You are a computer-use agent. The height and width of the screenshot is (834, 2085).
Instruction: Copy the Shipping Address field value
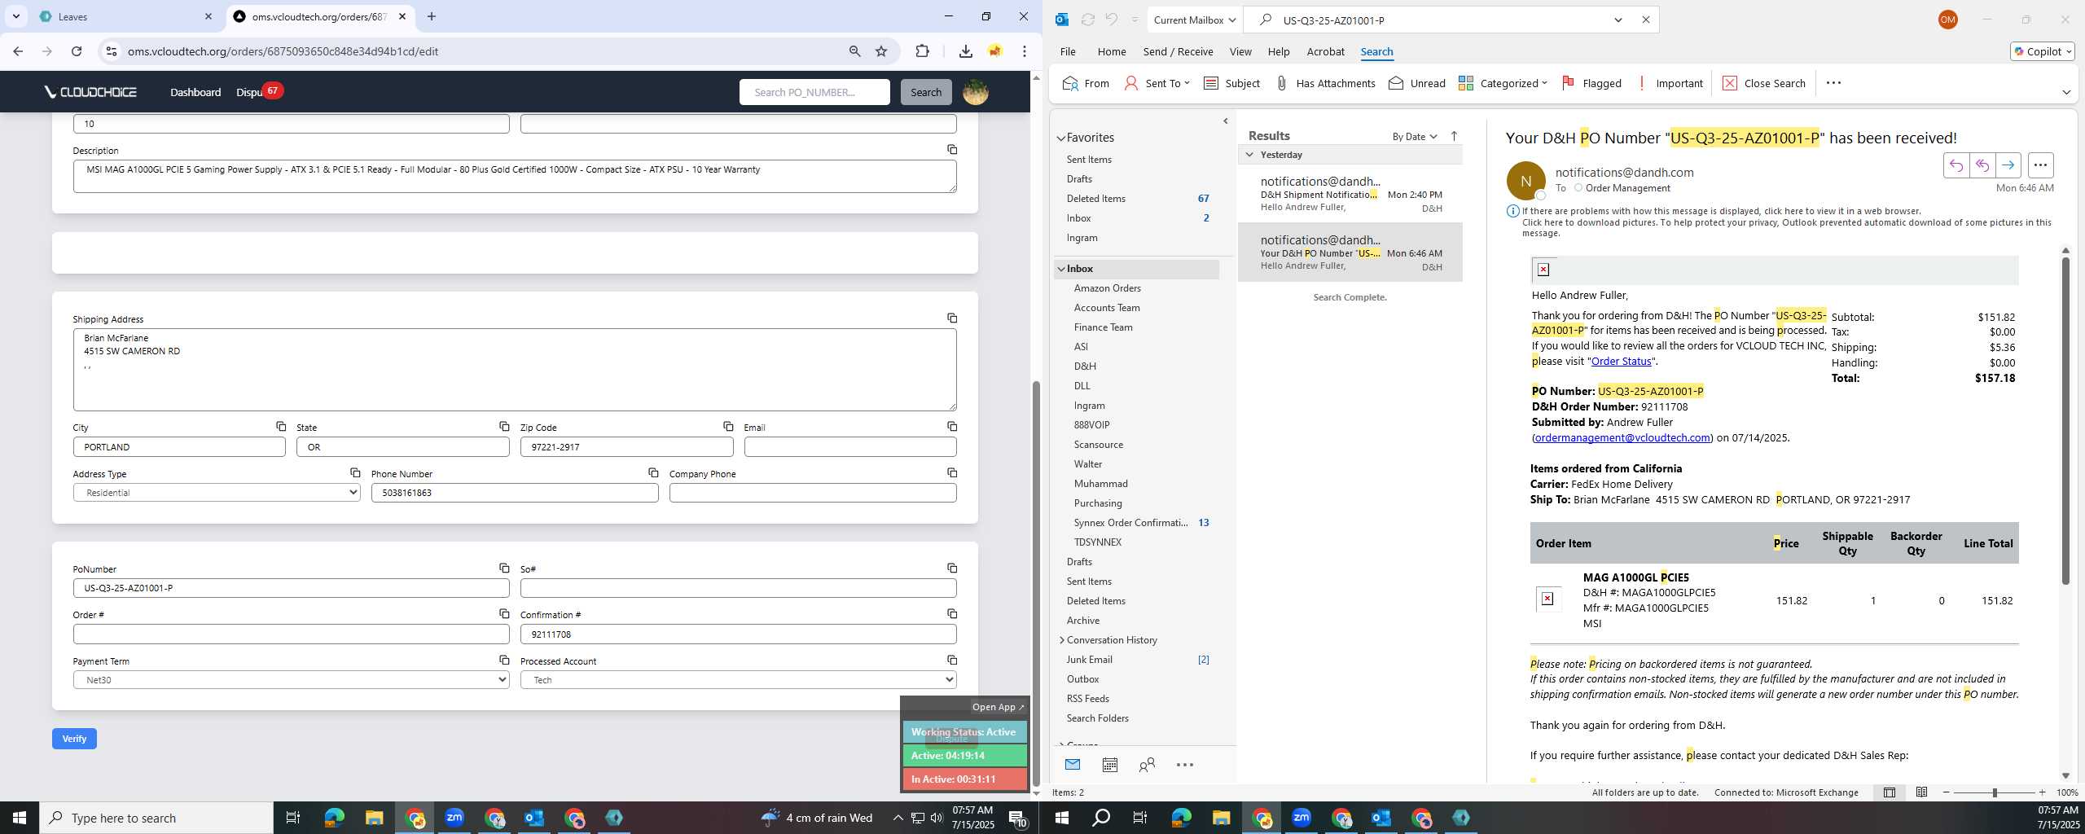951,318
